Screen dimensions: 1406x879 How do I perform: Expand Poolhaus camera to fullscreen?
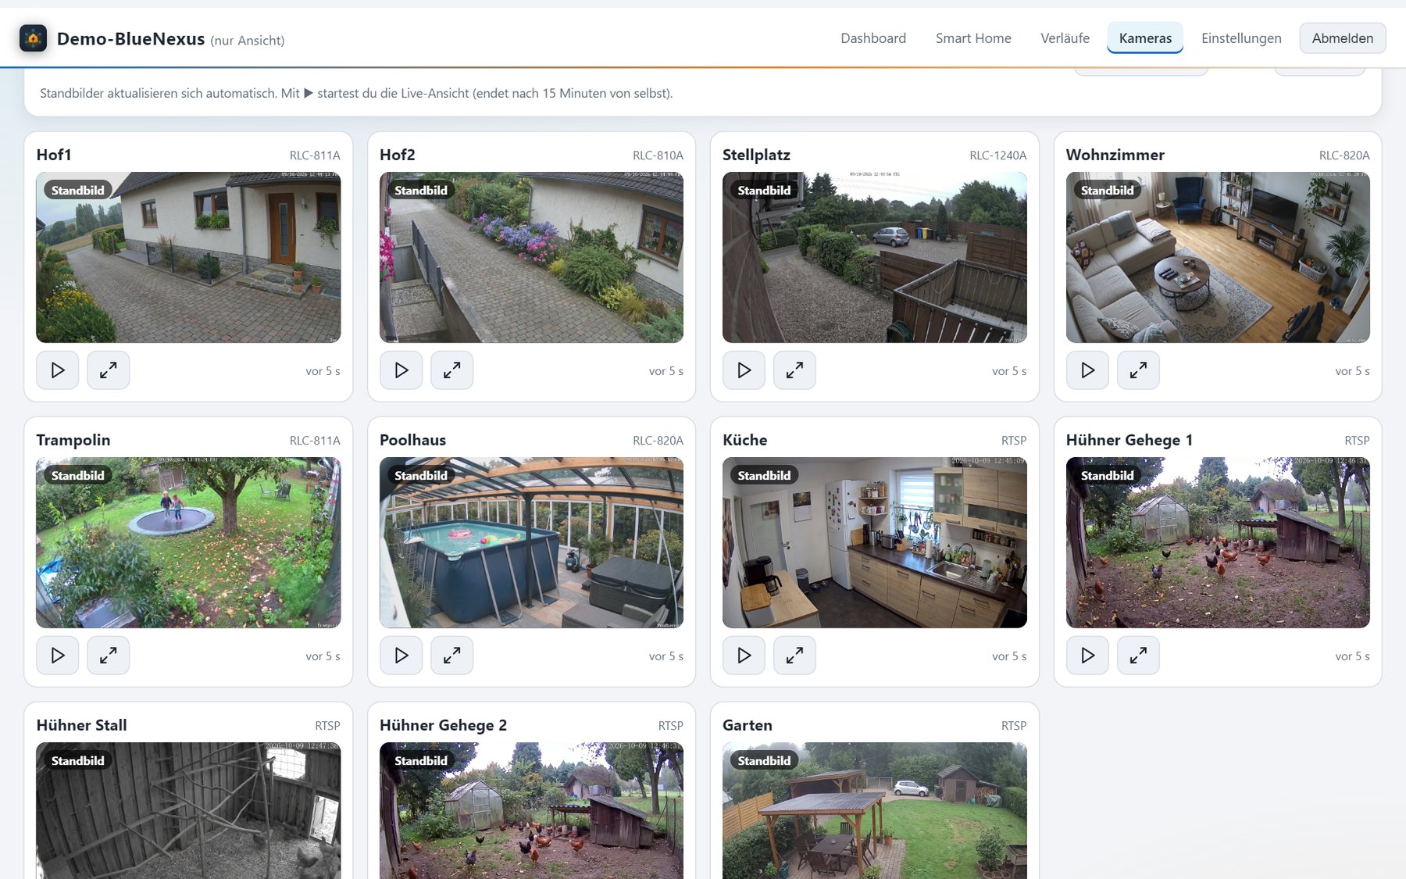point(451,656)
